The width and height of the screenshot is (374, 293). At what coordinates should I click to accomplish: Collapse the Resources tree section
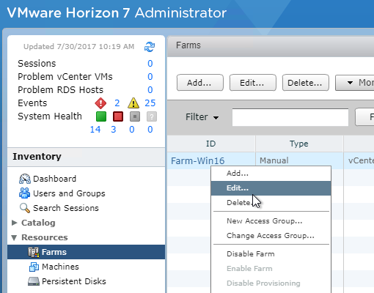tap(14, 237)
